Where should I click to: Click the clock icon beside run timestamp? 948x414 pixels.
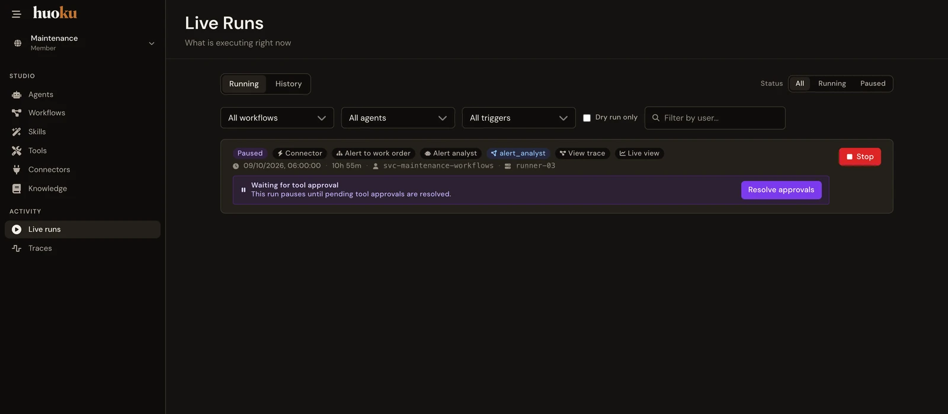pos(236,166)
